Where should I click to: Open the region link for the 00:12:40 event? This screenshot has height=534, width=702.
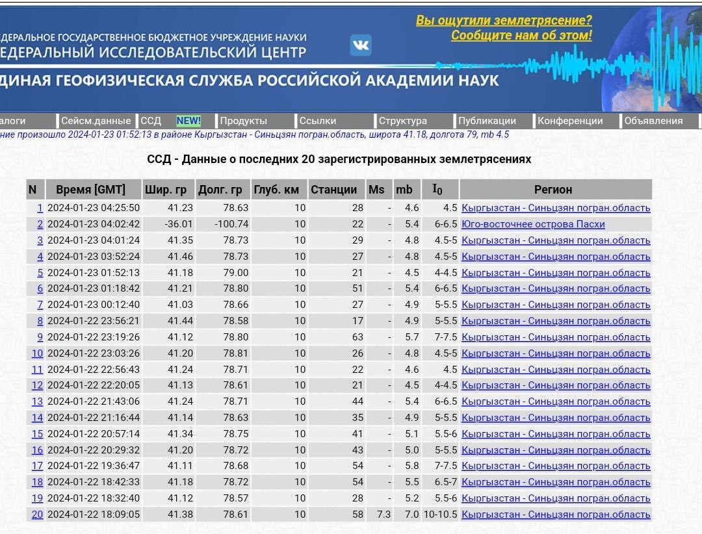pyautogui.click(x=556, y=305)
